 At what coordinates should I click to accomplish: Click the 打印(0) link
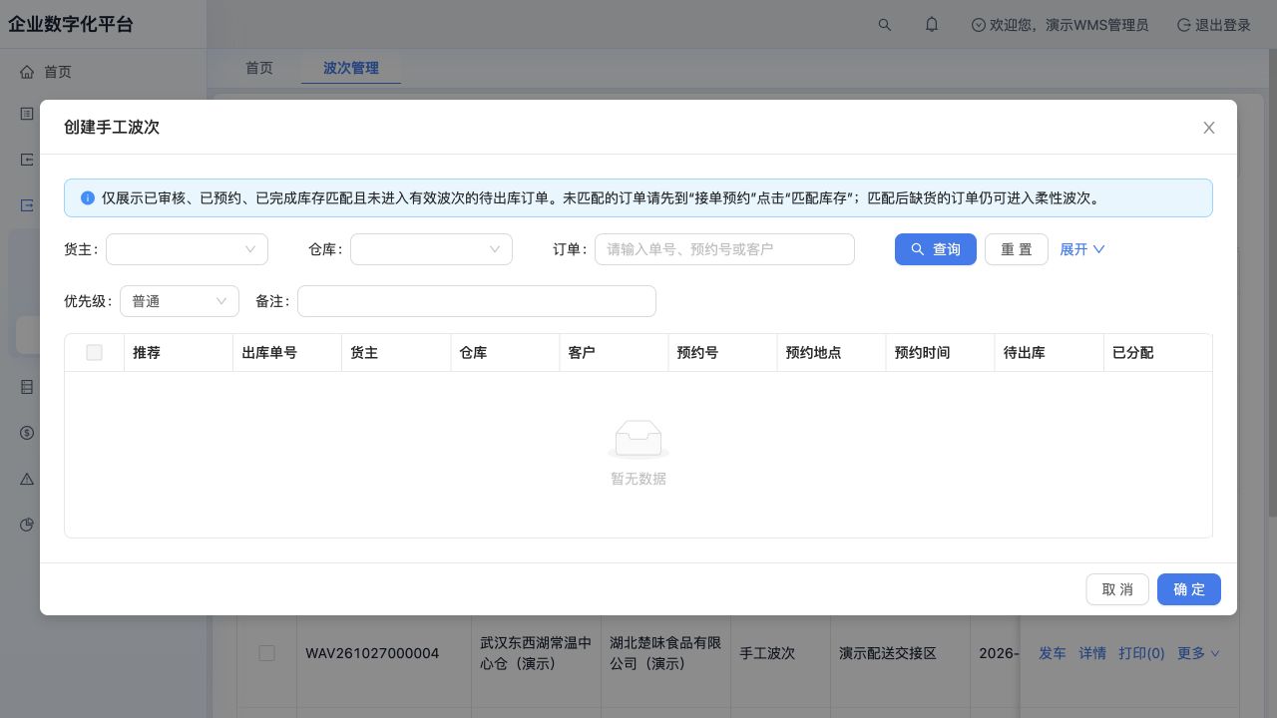tap(1141, 653)
